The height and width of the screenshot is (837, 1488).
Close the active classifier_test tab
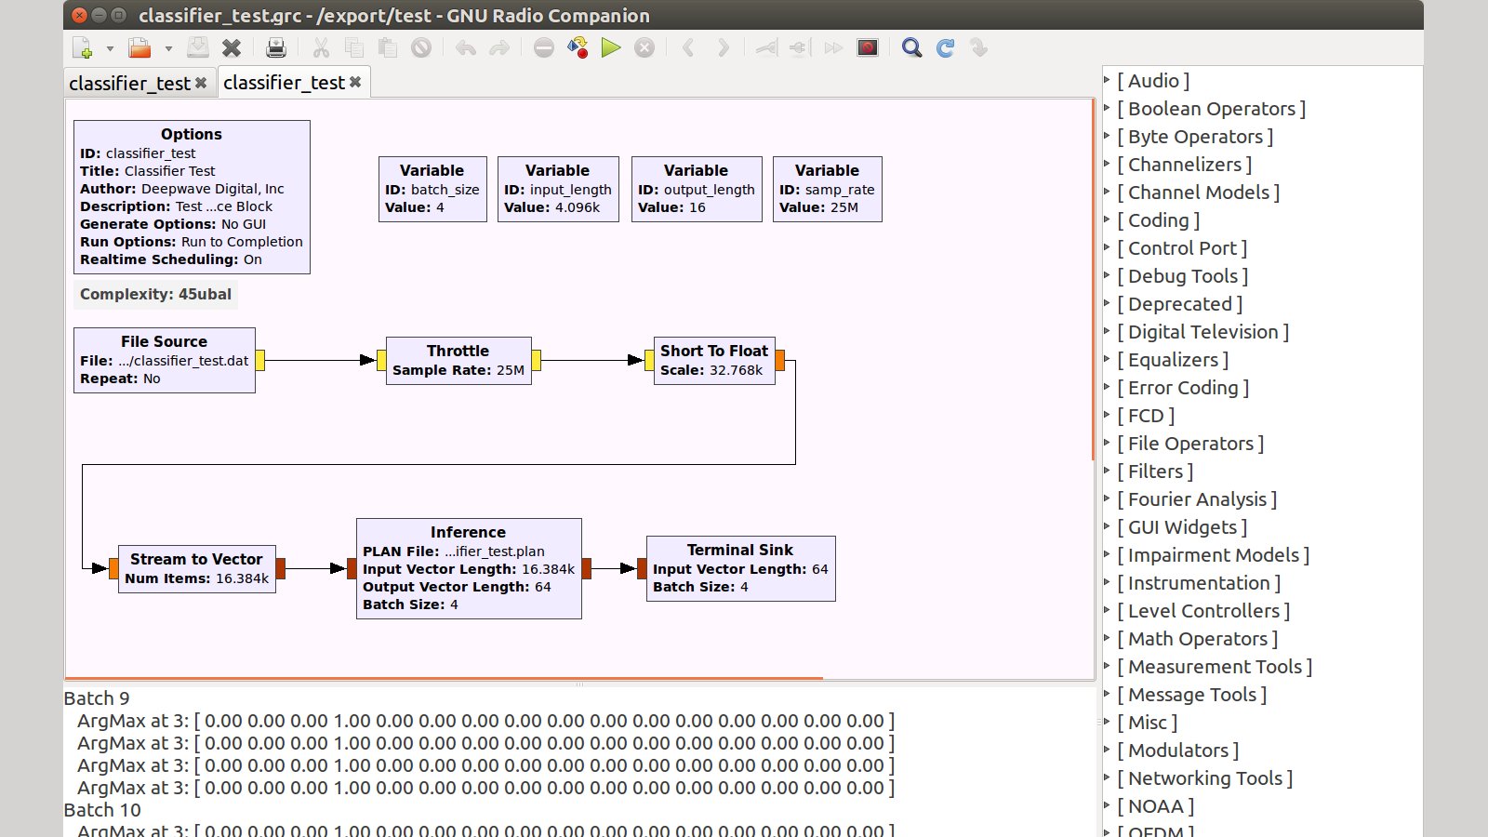(x=355, y=82)
